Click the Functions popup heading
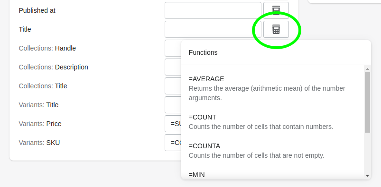The width and height of the screenshot is (381, 187). click(203, 52)
